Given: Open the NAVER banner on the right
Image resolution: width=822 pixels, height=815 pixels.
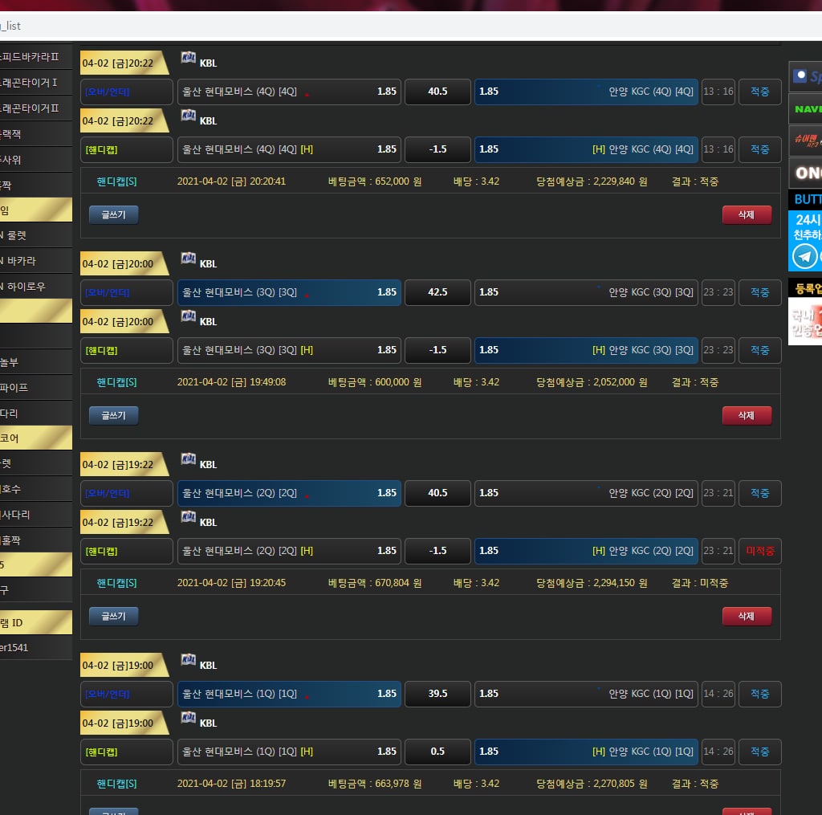Looking at the screenshot, I should tap(806, 108).
